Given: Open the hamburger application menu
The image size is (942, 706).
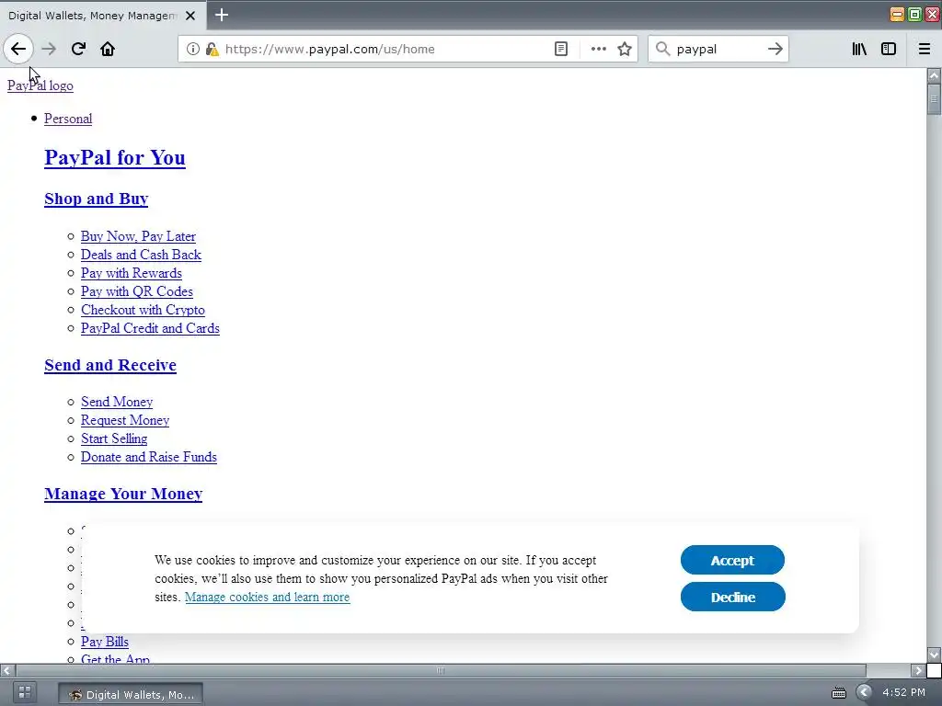Looking at the screenshot, I should (x=925, y=49).
